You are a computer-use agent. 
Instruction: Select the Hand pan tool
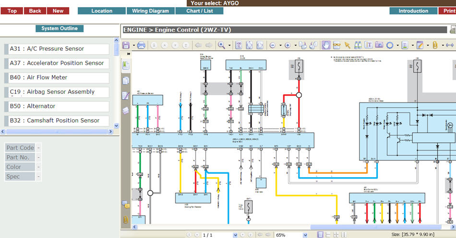(326, 45)
